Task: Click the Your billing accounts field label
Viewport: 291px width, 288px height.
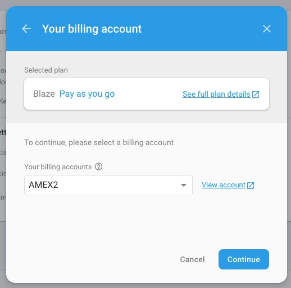Action: pos(58,166)
